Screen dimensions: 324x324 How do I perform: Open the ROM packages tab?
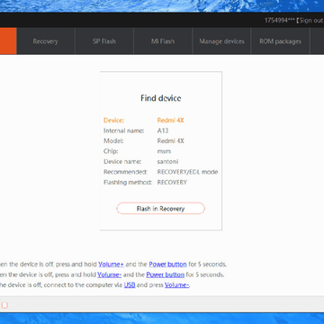click(x=280, y=41)
